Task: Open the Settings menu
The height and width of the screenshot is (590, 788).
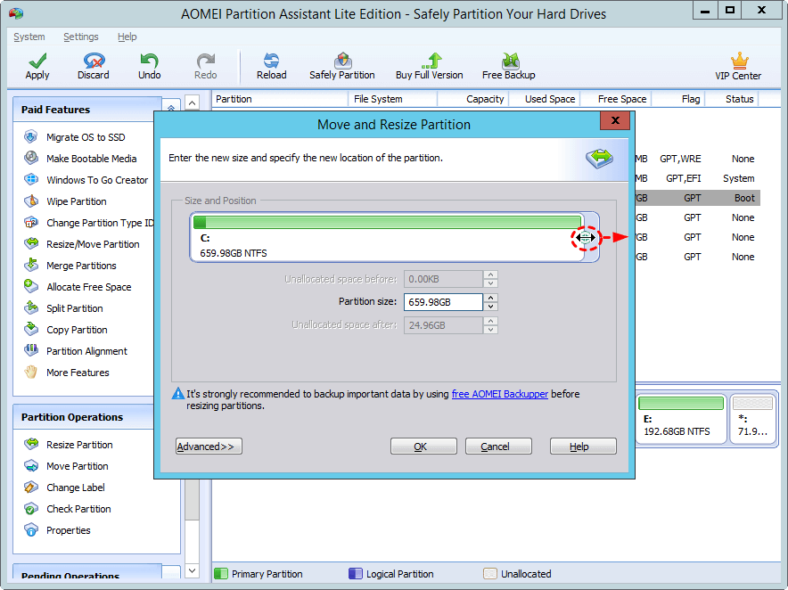Action: click(x=81, y=37)
